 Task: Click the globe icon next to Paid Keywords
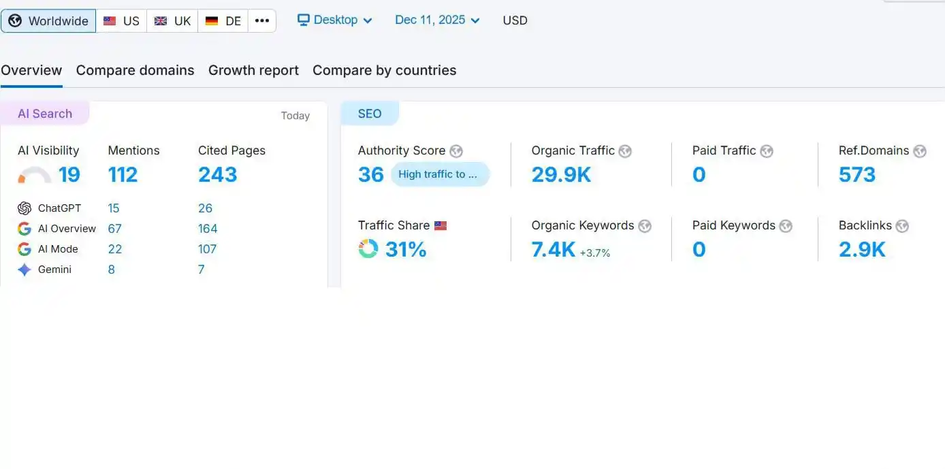[x=786, y=226]
